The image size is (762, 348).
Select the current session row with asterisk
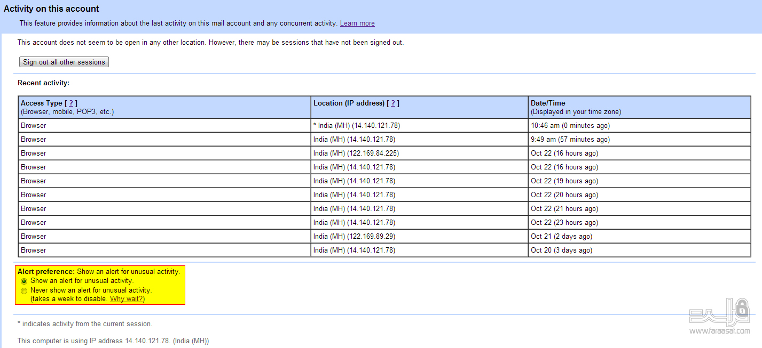(x=384, y=126)
